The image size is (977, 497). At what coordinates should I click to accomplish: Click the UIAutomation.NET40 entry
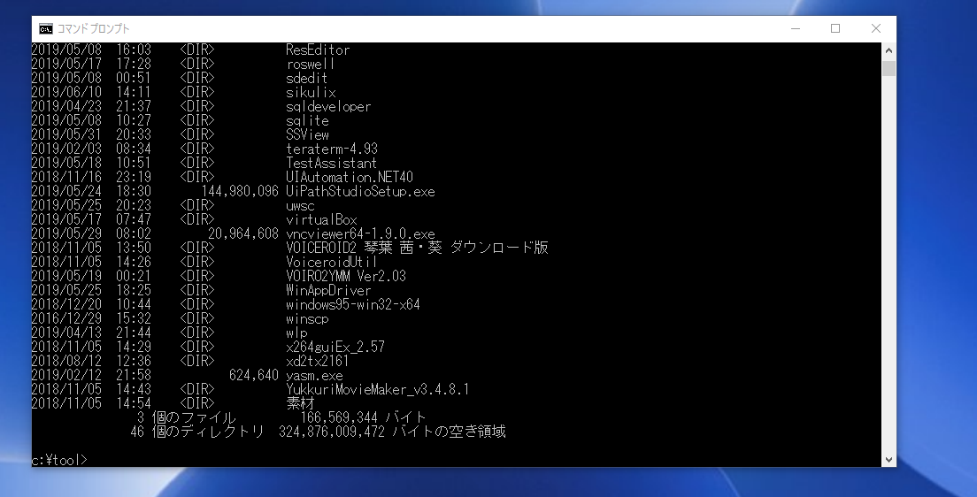pyautogui.click(x=350, y=178)
